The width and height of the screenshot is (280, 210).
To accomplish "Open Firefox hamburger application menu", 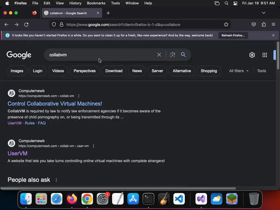I will [x=273, y=24].
